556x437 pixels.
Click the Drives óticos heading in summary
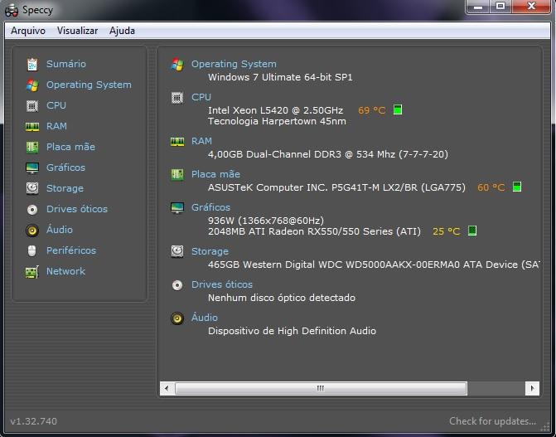(x=222, y=284)
